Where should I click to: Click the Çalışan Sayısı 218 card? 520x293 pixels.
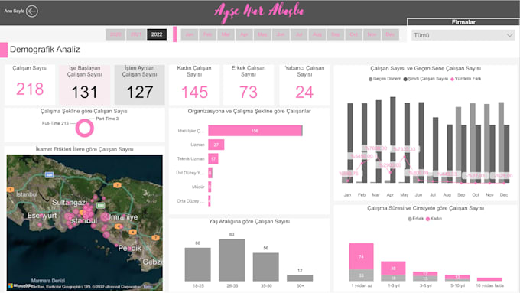[30, 85]
